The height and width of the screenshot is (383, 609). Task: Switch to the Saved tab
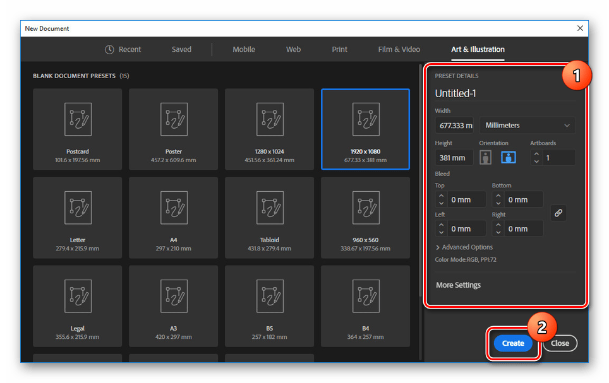click(181, 50)
